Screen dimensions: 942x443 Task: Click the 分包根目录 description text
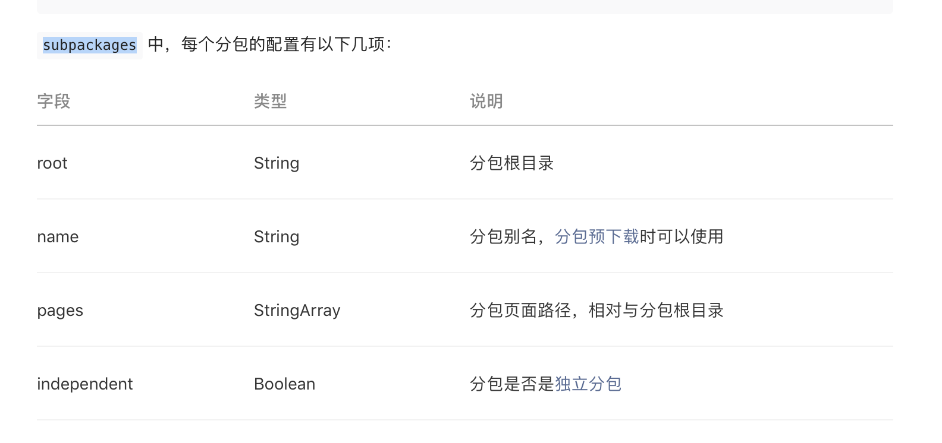pos(512,163)
